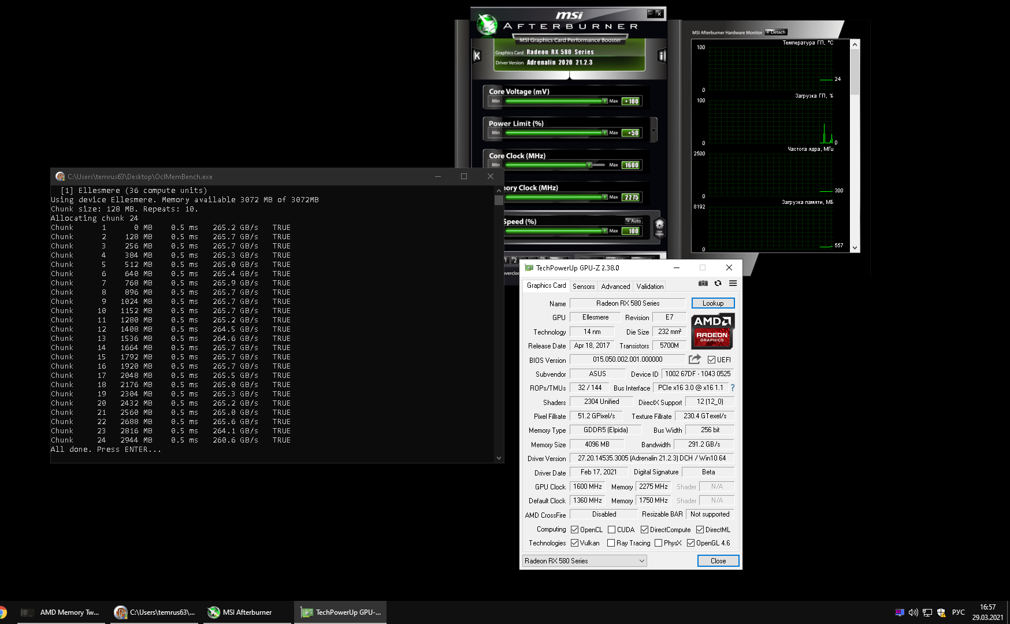Image resolution: width=1010 pixels, height=624 pixels.
Task: Click the Windows Security tray icon
Action: pos(941,612)
